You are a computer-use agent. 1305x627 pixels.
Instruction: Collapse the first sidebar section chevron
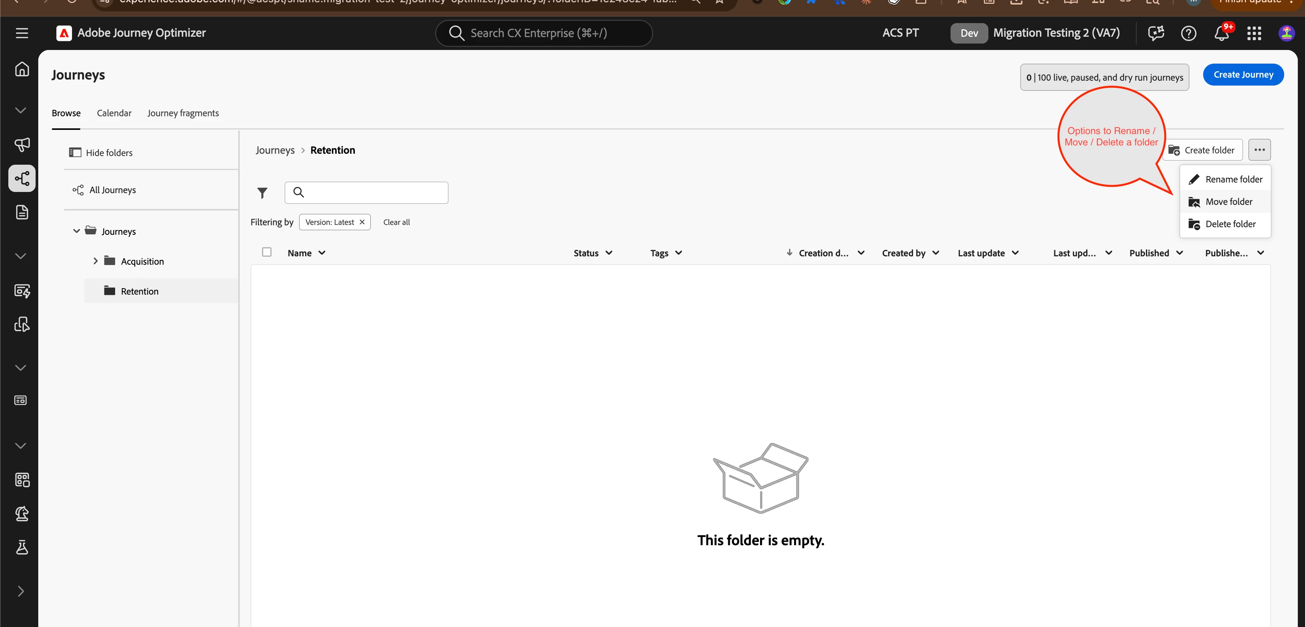tap(21, 111)
